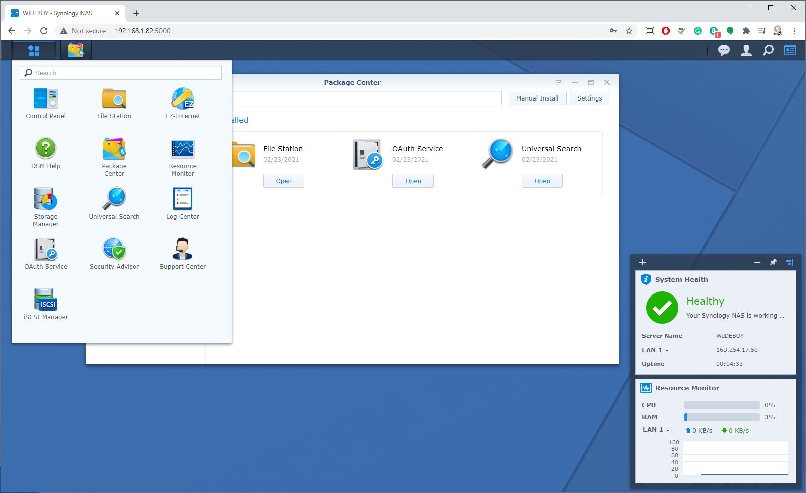Reload the browser page
The width and height of the screenshot is (806, 493).
44,31
